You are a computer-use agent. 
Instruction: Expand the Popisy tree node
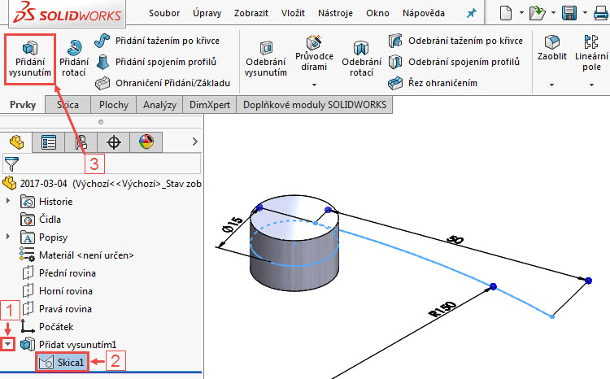click(8, 236)
